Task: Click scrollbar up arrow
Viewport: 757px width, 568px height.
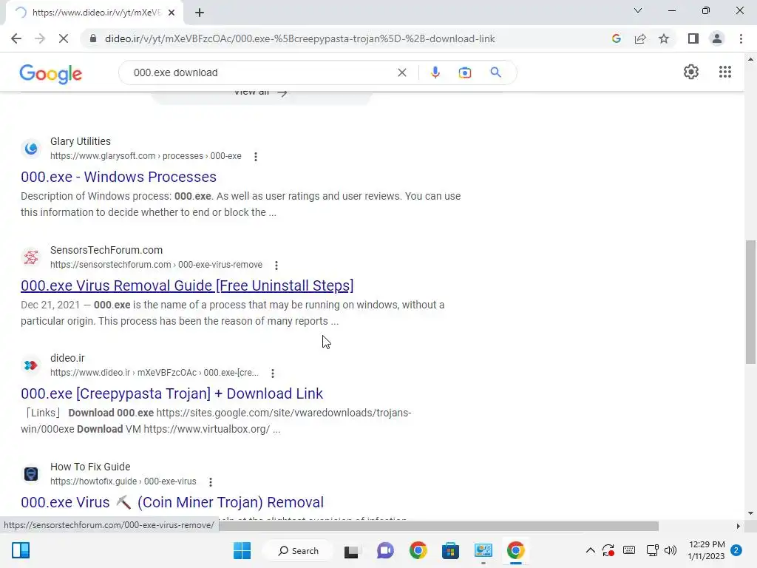Action: tap(750, 59)
